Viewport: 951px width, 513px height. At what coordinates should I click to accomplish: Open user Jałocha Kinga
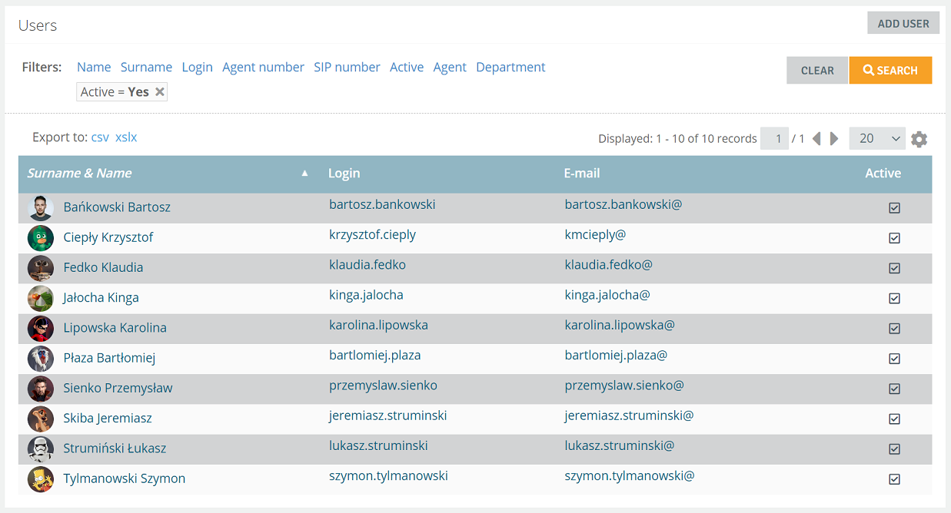click(101, 297)
